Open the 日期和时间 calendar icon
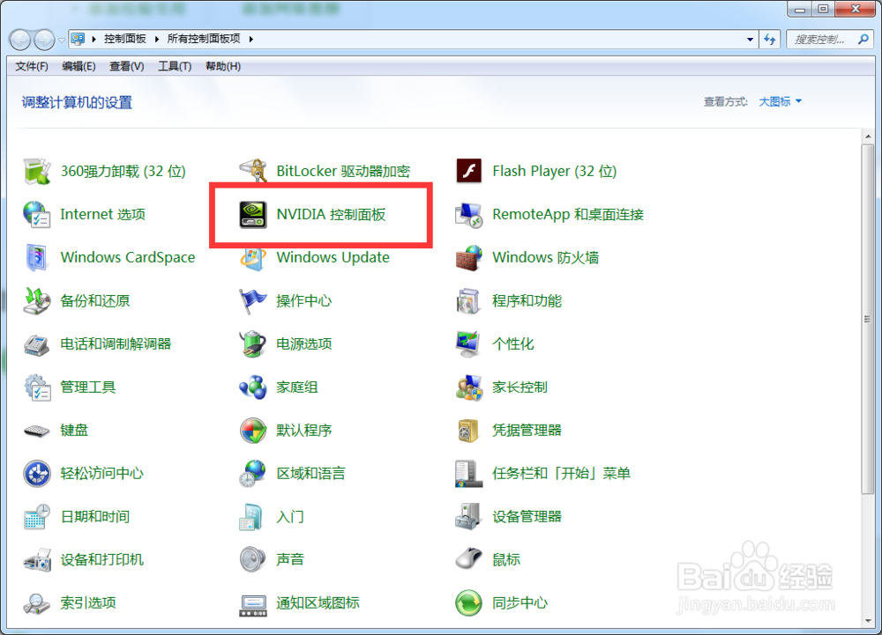 (37, 516)
